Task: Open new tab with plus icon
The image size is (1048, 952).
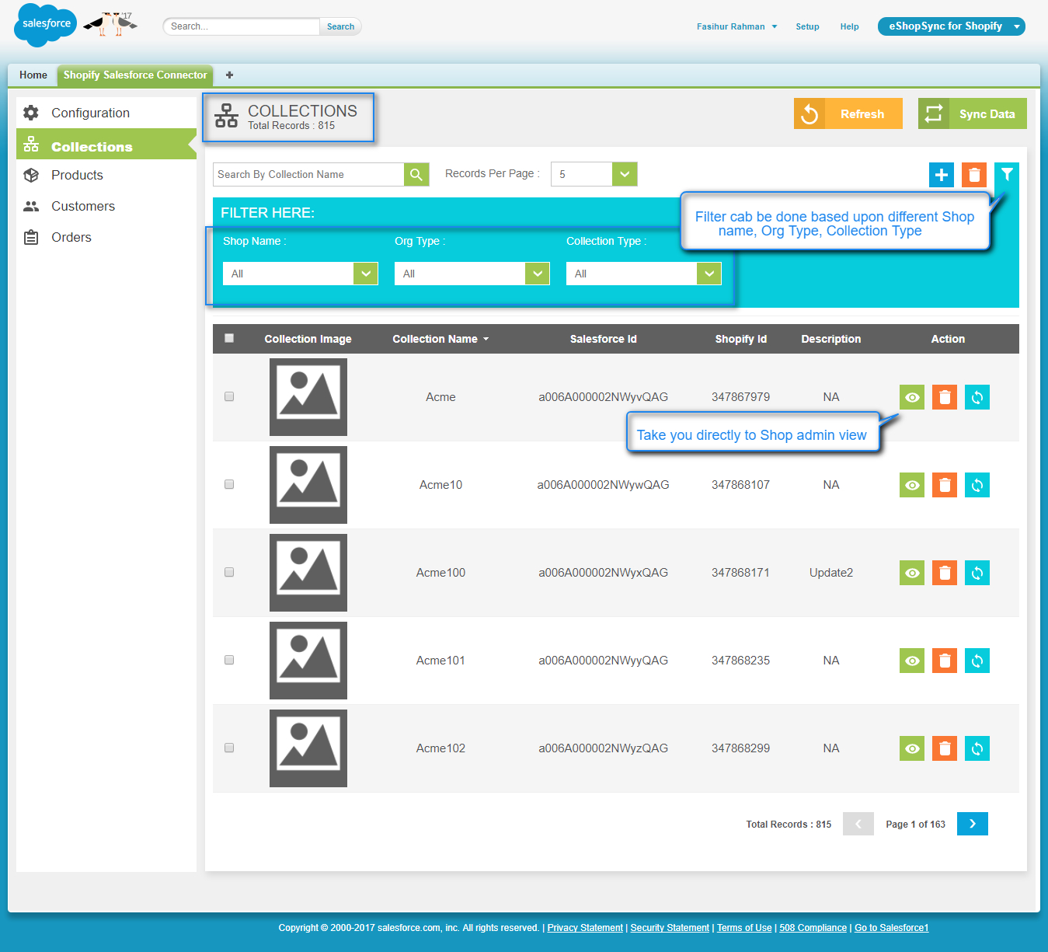Action: pyautogui.click(x=229, y=75)
